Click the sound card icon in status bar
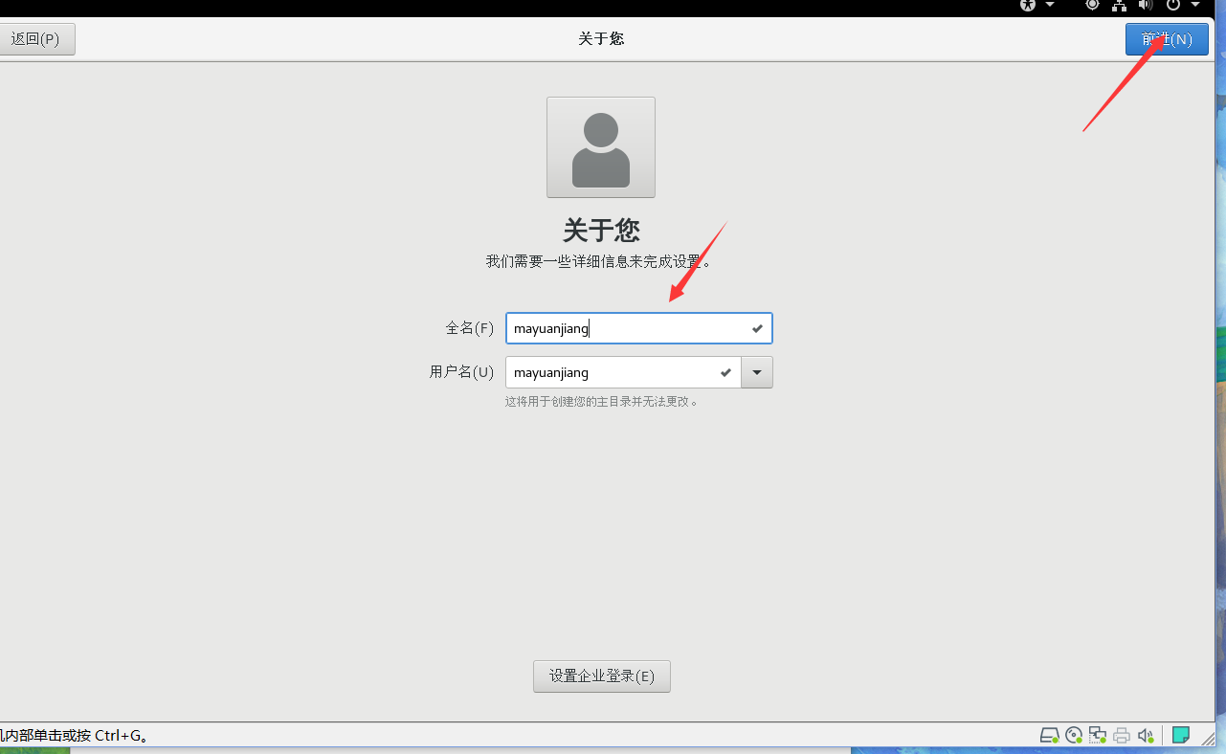The height and width of the screenshot is (754, 1226). point(1146,735)
